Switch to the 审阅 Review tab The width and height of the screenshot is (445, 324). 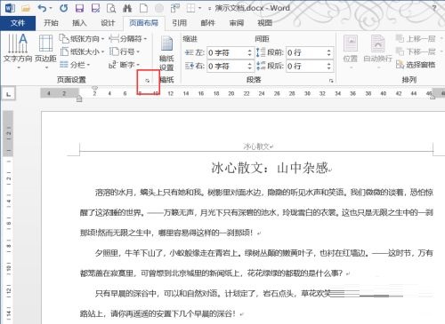coord(237,23)
